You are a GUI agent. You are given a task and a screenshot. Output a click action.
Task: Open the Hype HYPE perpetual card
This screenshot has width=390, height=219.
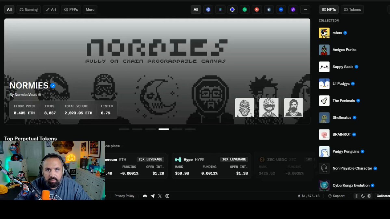tap(211, 166)
